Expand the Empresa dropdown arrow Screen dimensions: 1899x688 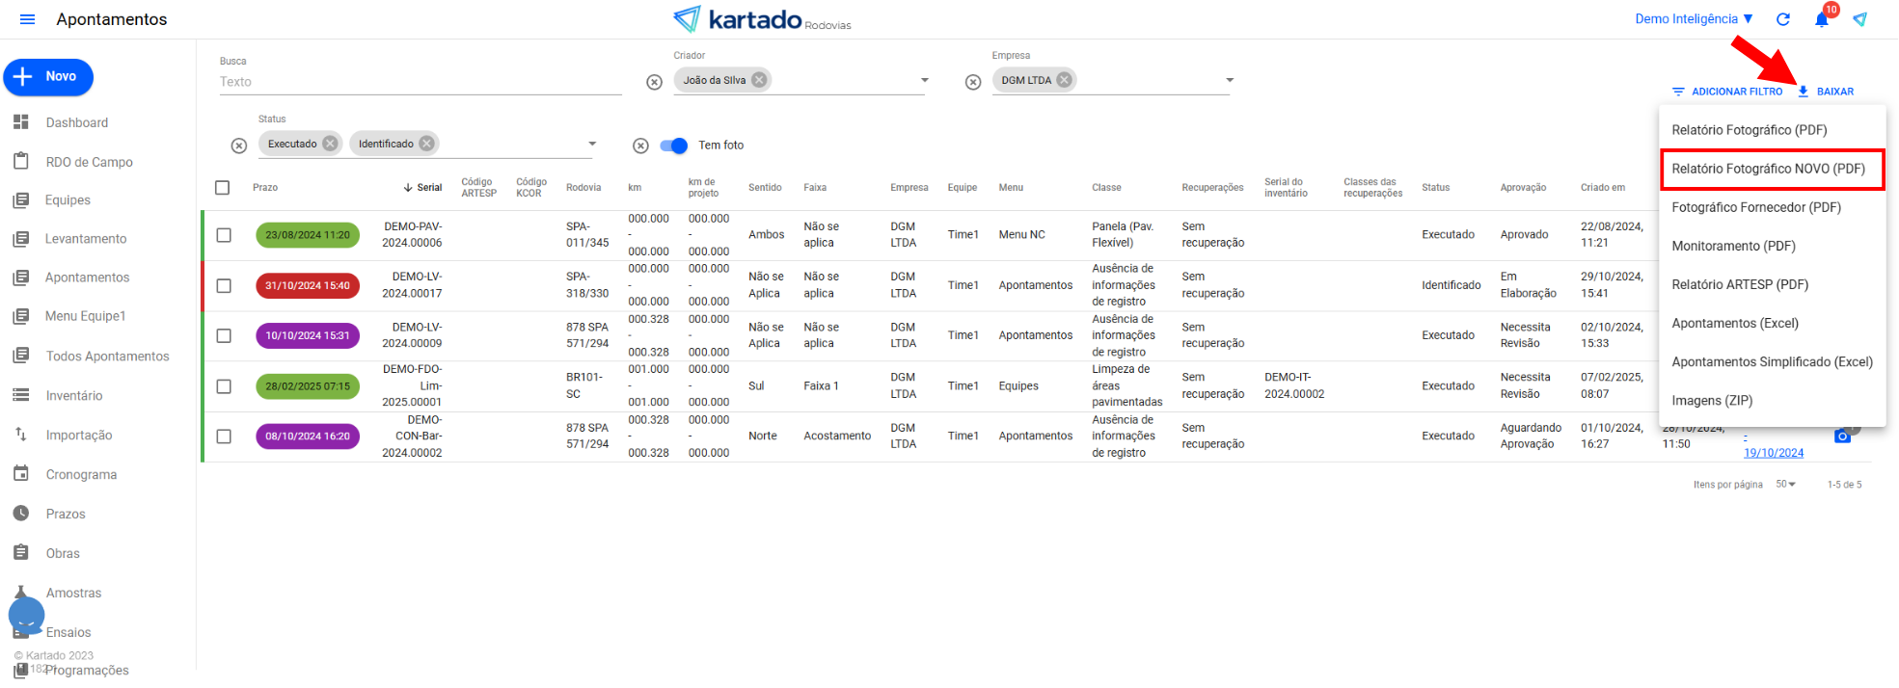point(1230,80)
